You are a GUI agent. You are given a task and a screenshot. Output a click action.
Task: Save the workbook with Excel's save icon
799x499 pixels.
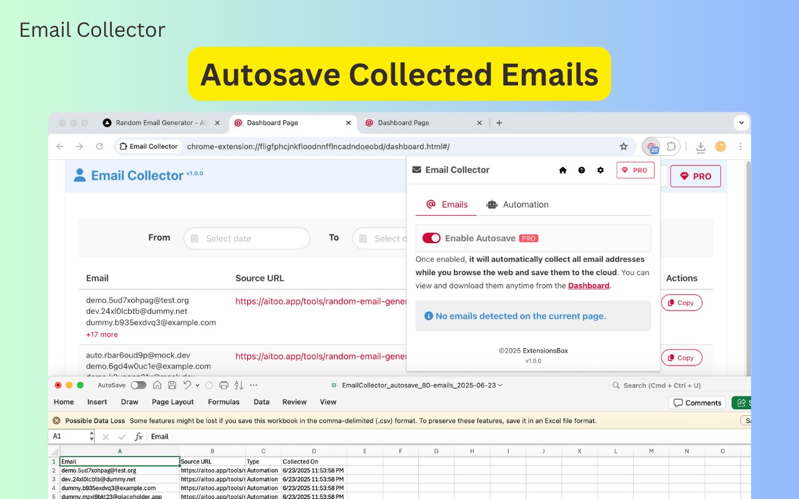coord(172,385)
